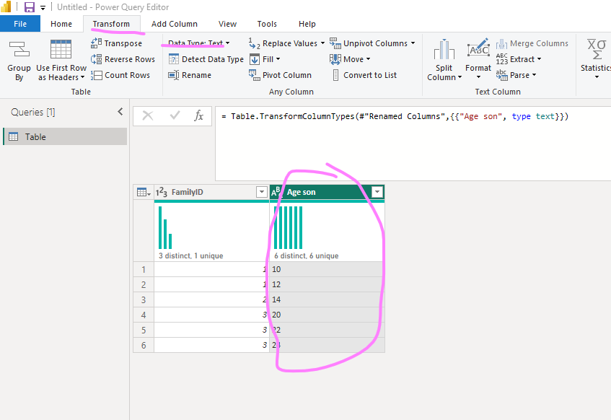The height and width of the screenshot is (420, 611).
Task: Click the Statistics sigma icon
Action: tap(597, 49)
